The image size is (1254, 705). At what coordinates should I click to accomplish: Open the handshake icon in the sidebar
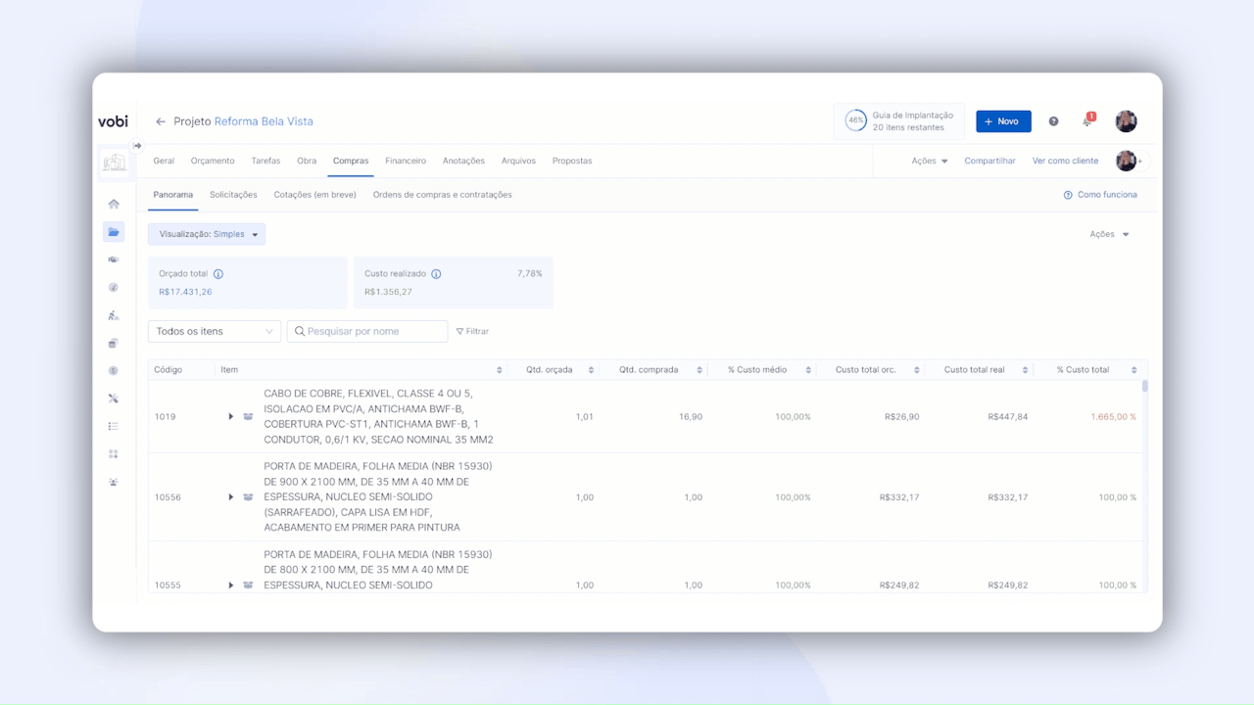click(114, 259)
